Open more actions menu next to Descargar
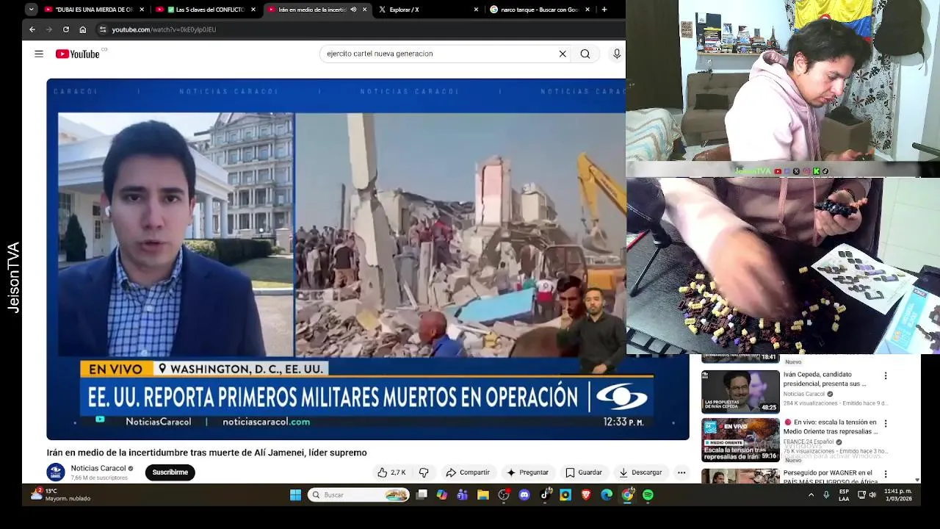The image size is (940, 529). [681, 472]
